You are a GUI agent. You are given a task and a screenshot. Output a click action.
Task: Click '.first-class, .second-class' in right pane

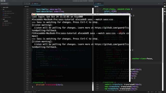pyautogui.click(x=116, y=9)
